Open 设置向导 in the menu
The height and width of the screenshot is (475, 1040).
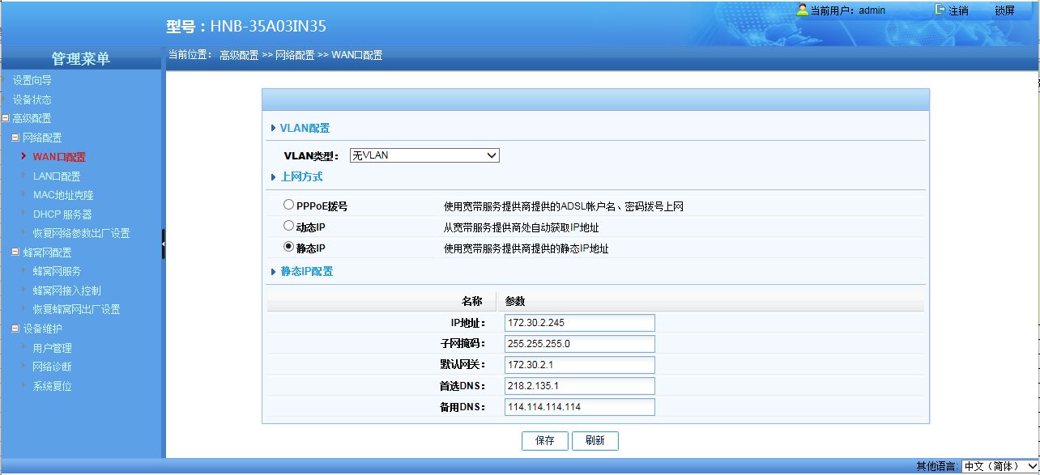pos(32,81)
